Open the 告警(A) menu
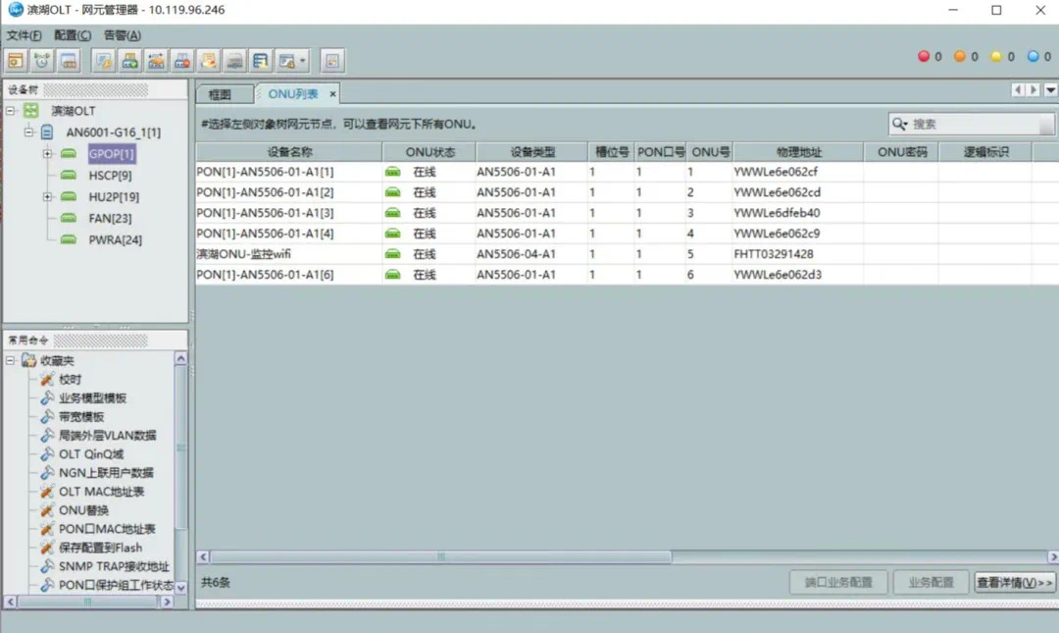Image resolution: width=1059 pixels, height=633 pixels. [x=123, y=35]
